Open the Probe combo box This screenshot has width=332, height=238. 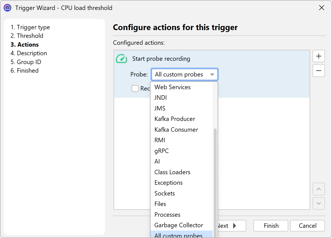185,75
